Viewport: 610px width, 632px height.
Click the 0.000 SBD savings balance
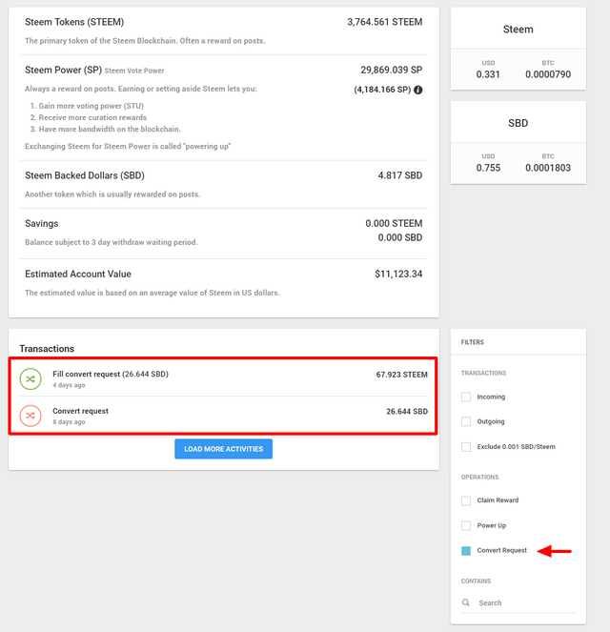[x=400, y=237]
